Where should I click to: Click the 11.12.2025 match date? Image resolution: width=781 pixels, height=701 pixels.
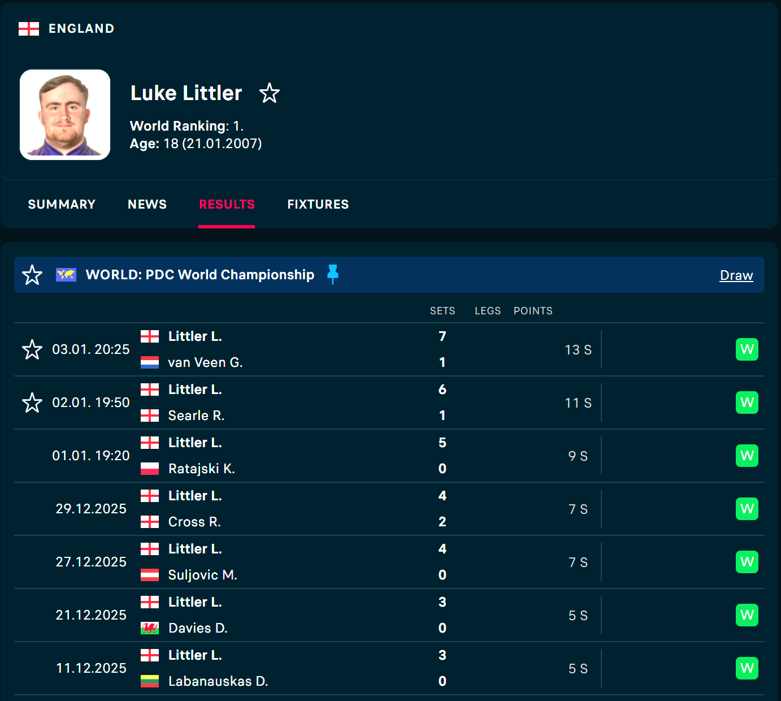(91, 668)
